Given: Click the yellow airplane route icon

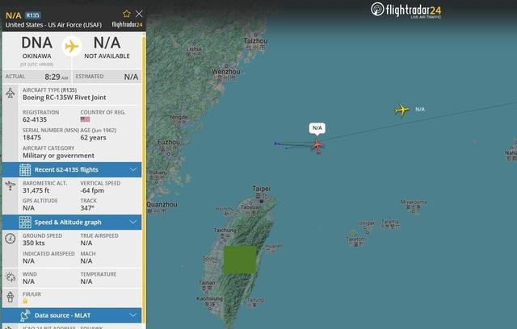Looking at the screenshot, I should tap(72, 47).
